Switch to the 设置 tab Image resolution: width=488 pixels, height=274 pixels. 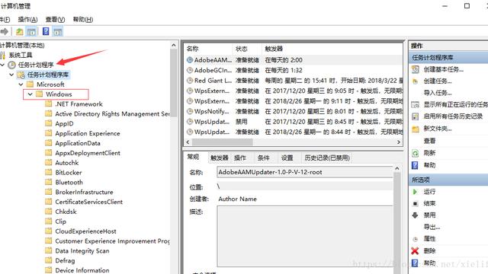click(287, 158)
